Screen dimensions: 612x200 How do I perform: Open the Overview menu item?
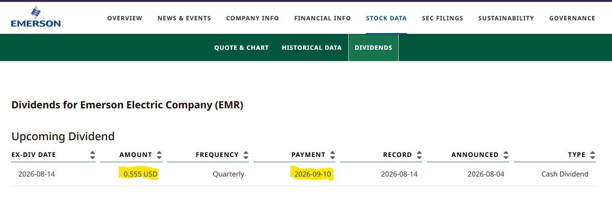tap(125, 18)
